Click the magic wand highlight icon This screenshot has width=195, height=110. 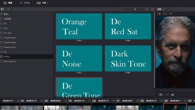coord(170,14)
